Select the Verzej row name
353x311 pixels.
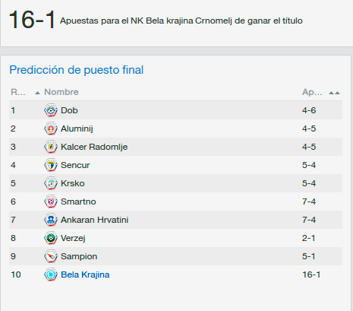(73, 238)
